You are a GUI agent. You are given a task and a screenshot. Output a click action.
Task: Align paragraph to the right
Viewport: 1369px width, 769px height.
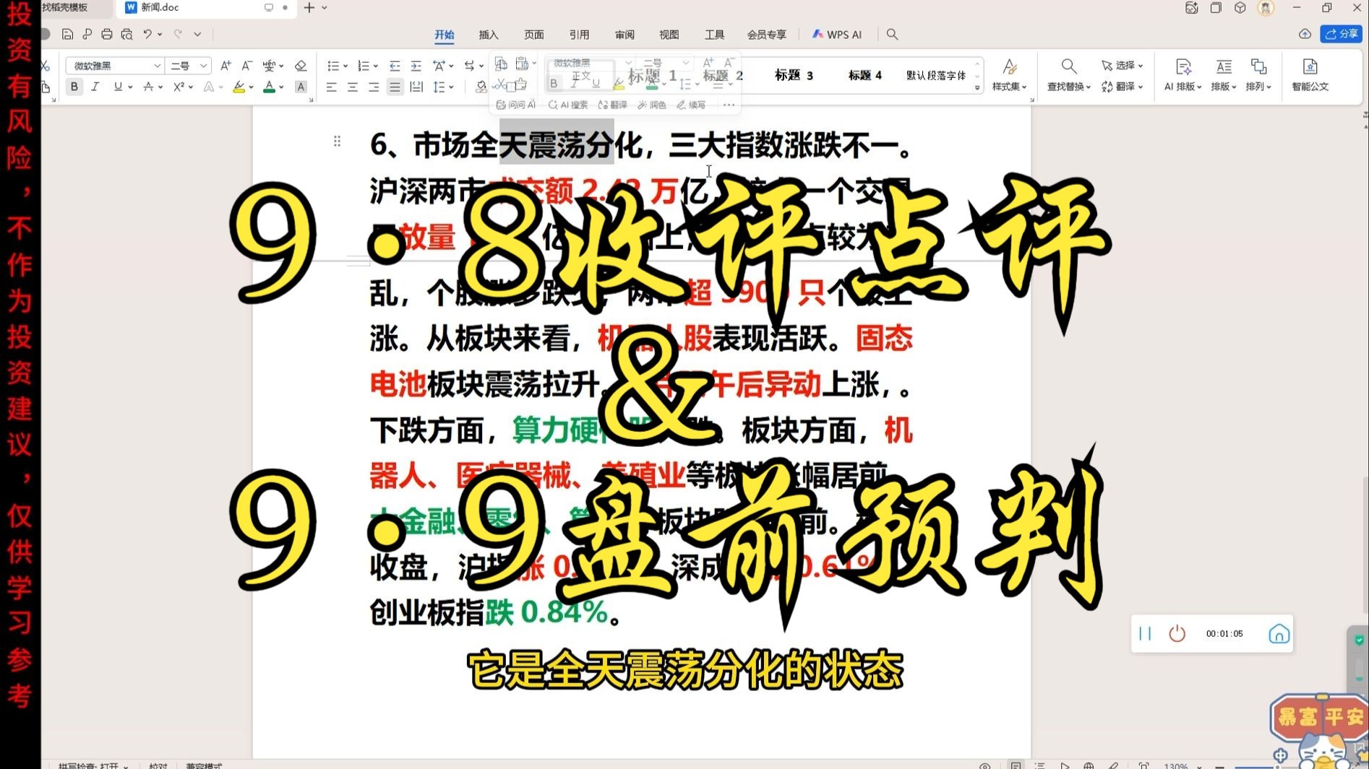pyautogui.click(x=373, y=87)
